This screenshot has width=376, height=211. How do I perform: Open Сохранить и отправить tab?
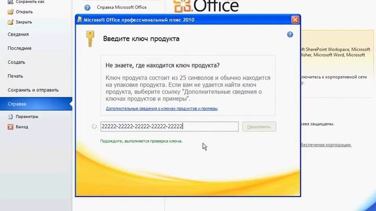pyautogui.click(x=33, y=90)
